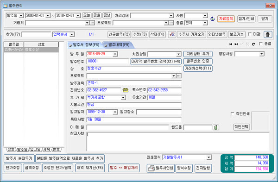Click the 직인선택 button

click(x=241, y=127)
